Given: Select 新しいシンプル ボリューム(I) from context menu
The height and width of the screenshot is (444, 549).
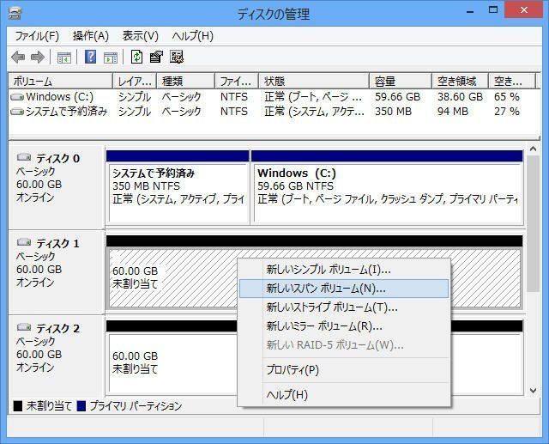Looking at the screenshot, I should pos(328,270).
